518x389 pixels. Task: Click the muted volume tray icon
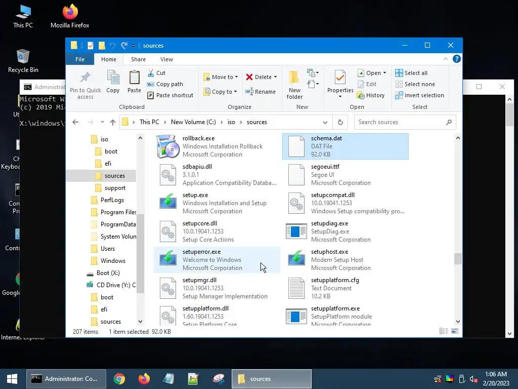pyautogui.click(x=473, y=379)
